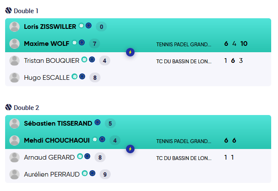Image resolution: width=278 pixels, height=191 pixels.
Task: Click Aurélien PERRAUD's ranking badge 9
Action: (x=105, y=174)
